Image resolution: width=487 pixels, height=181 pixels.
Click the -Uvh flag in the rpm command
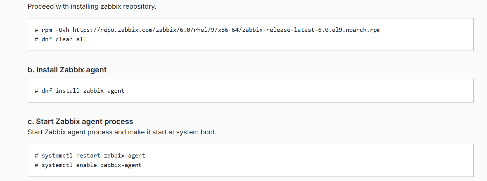[x=62, y=30]
